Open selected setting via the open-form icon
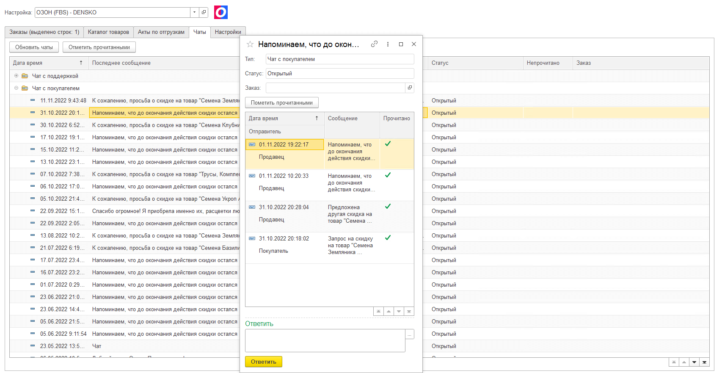 click(204, 12)
